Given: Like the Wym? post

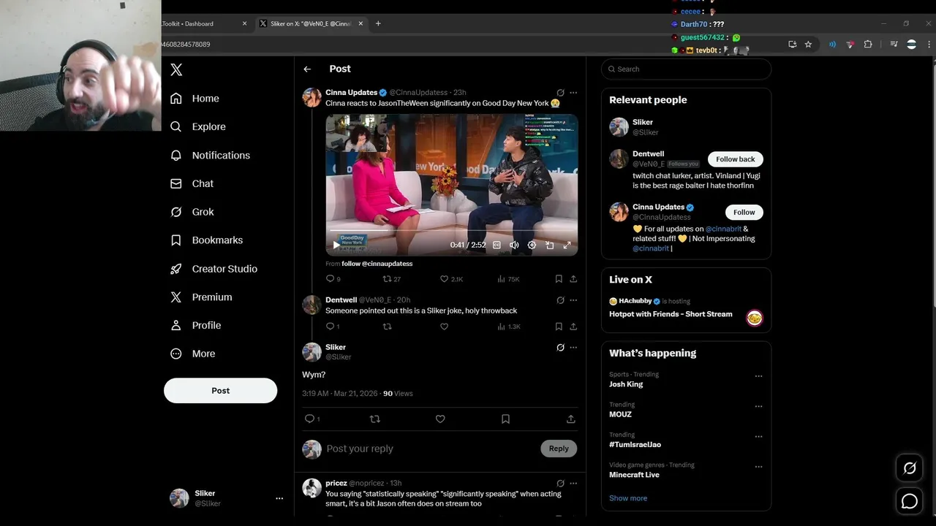Looking at the screenshot, I should click(x=440, y=419).
